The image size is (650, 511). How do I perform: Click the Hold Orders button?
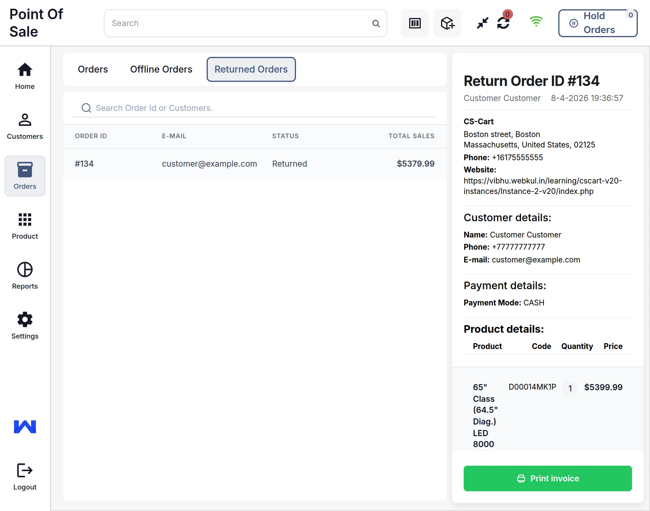[x=597, y=23]
